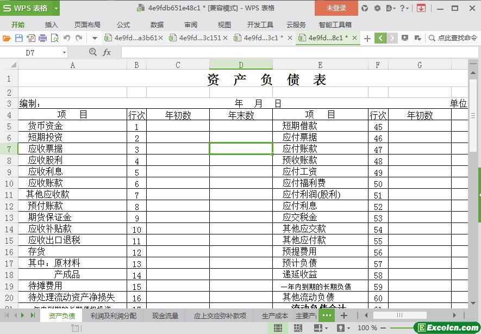Expand the Name Box dropdown arrow
Screen dimensions: 481x334
tap(64, 53)
